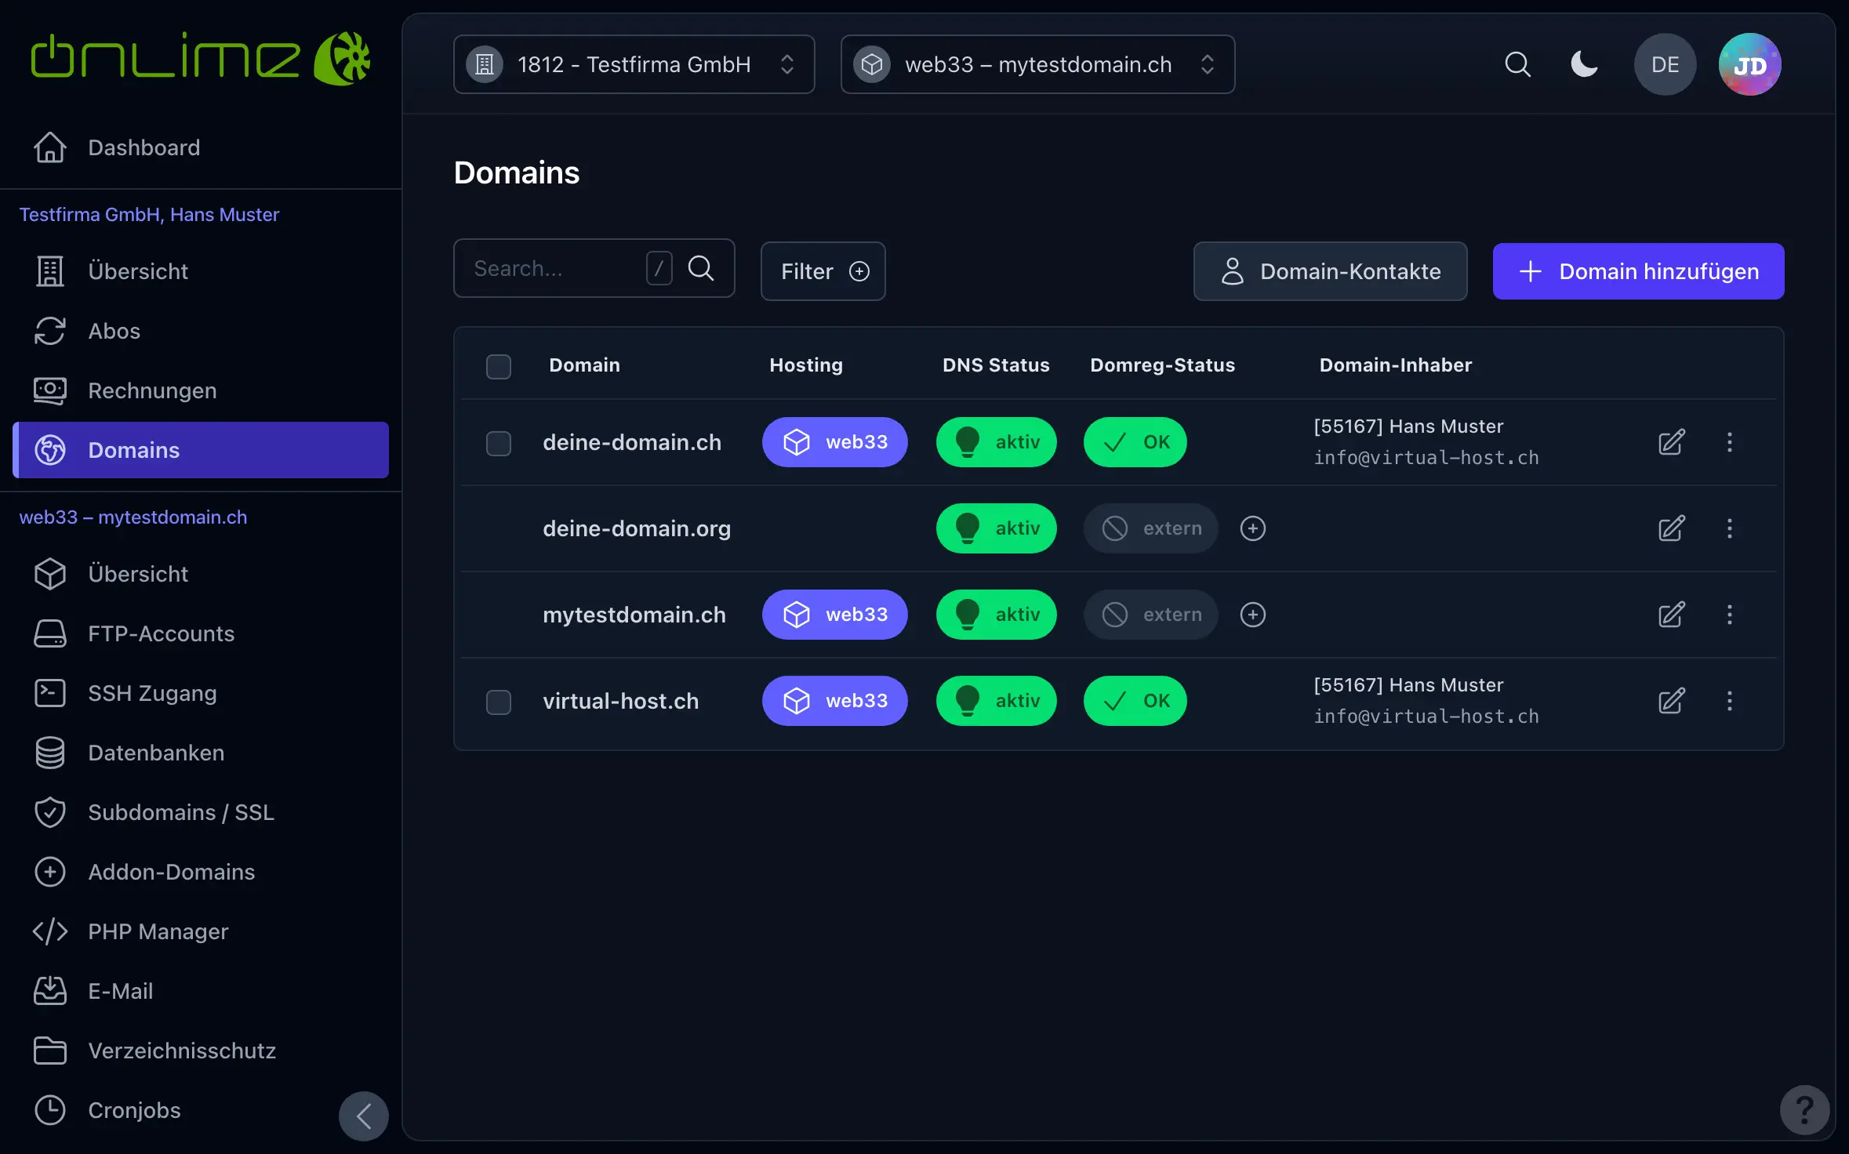Image resolution: width=1849 pixels, height=1154 pixels.
Task: Check the box for virtual-host.ch
Action: pos(498,702)
